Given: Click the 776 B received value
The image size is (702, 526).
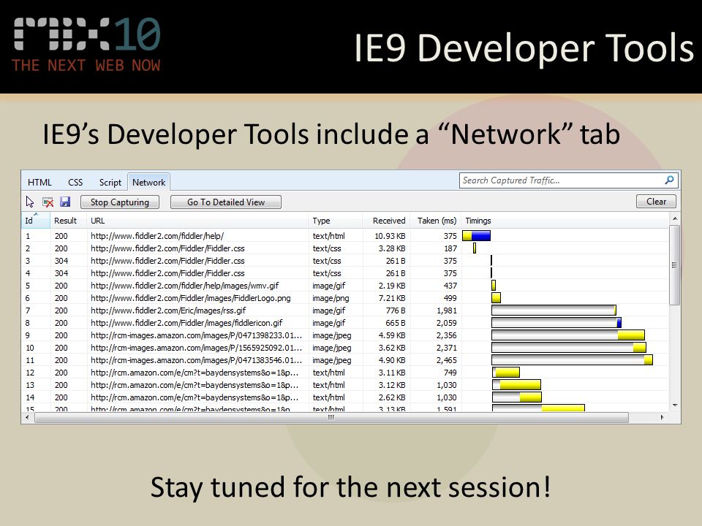Looking at the screenshot, I should click(x=396, y=310).
